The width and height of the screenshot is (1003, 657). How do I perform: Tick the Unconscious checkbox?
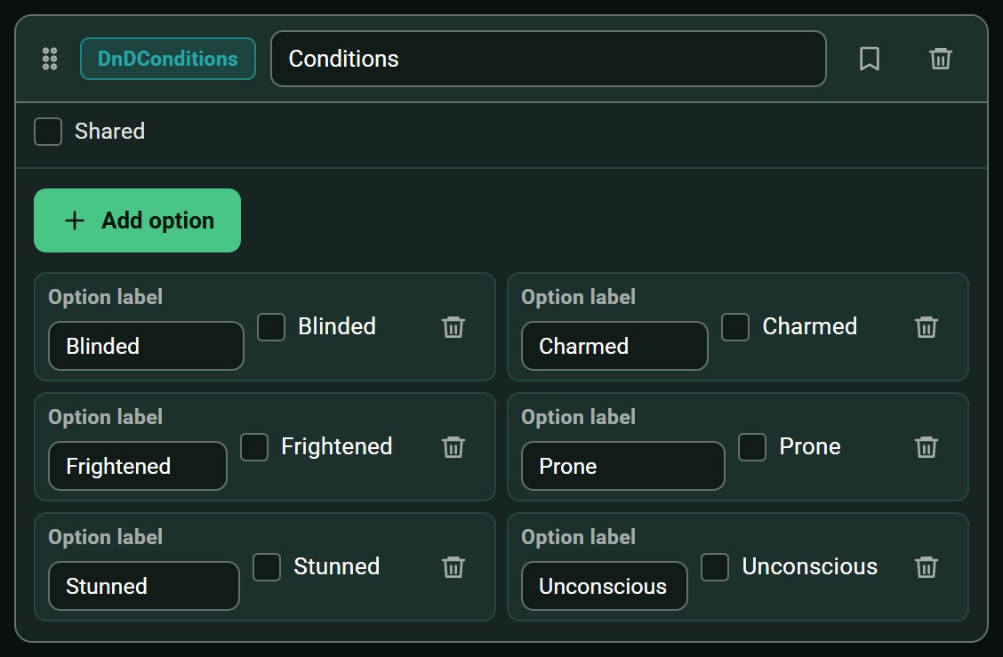(715, 567)
